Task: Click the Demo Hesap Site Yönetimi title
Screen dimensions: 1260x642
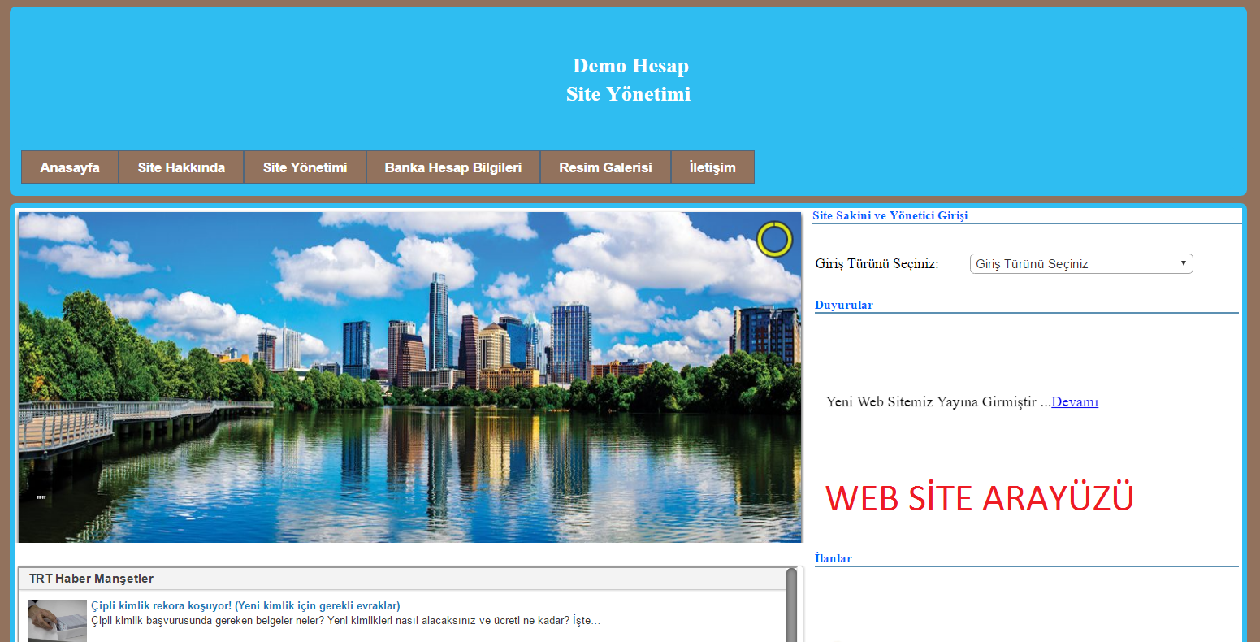Action: (629, 80)
